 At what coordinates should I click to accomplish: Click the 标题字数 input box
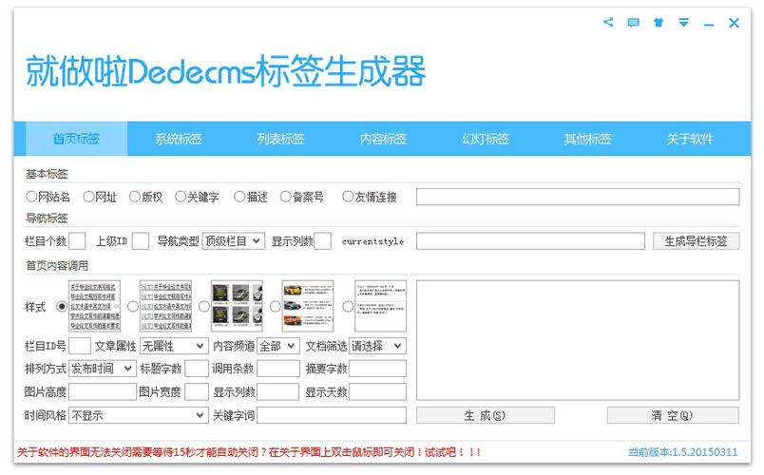point(197,369)
